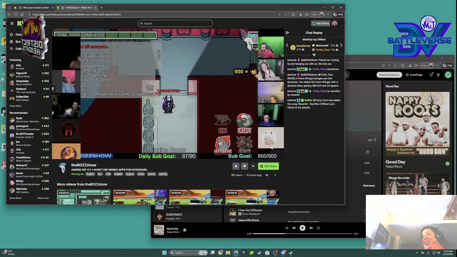The width and height of the screenshot is (457, 257).
Task: Open notification bell in Spotify window
Action: point(431,75)
